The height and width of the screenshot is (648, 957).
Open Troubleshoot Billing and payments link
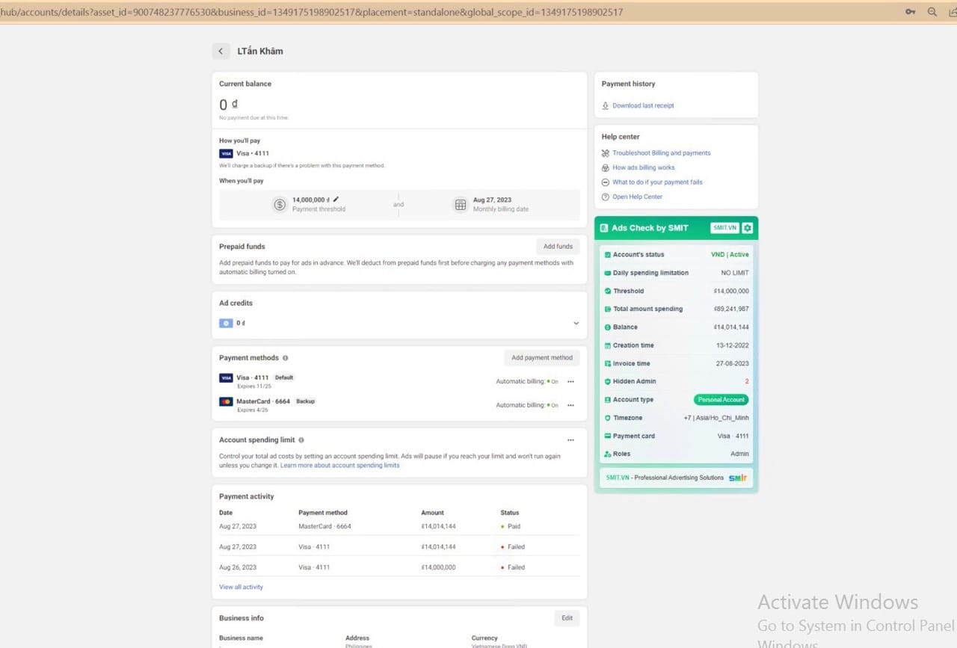pos(661,153)
